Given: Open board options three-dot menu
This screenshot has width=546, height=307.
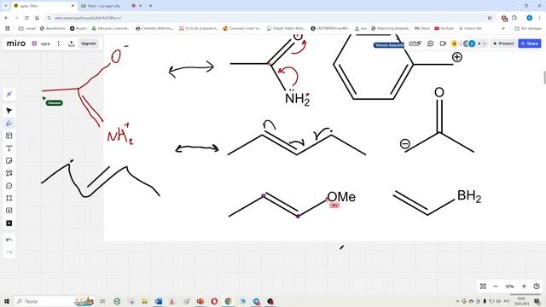Looking at the screenshot, I should coord(59,43).
